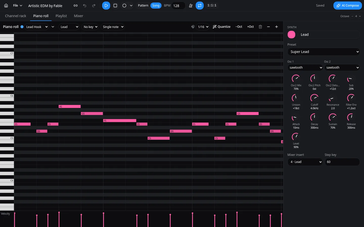Zoom in piano roll with plus icon
This screenshot has height=227, width=364.
coord(277,27)
